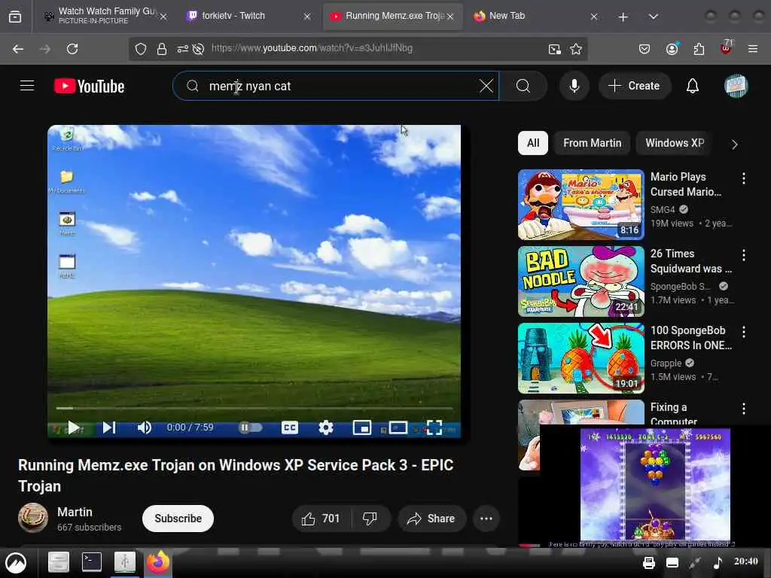Image resolution: width=771 pixels, height=578 pixels.
Task: Open options for Mario Plays video
Action: [x=743, y=178]
